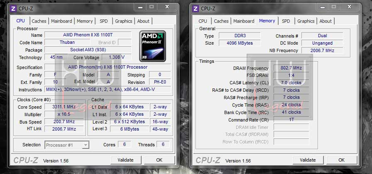Viewport: 372px width, 174px height.
Task: Click the CPU-Z app icon in right window title bar
Action: click(x=195, y=9)
